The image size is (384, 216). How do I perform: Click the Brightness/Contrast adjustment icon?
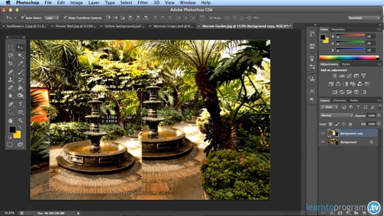coord(335,76)
